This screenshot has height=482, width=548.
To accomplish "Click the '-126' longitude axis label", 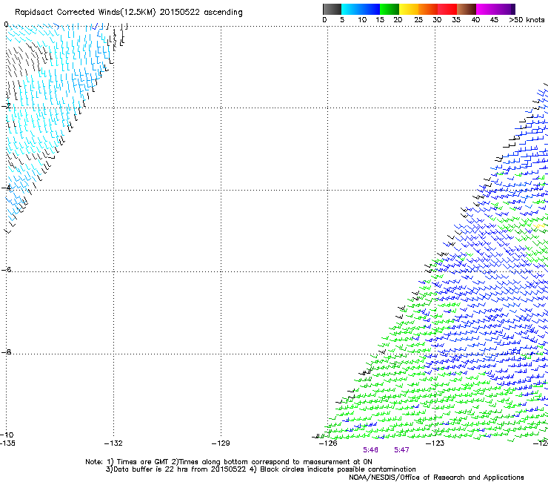I will (328, 443).
